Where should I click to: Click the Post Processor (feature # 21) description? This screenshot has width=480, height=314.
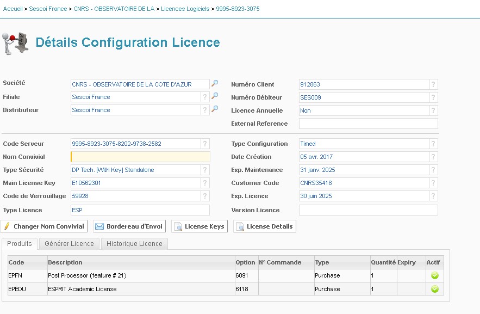(87, 276)
